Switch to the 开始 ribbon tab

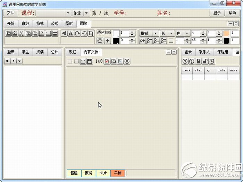tap(11, 24)
